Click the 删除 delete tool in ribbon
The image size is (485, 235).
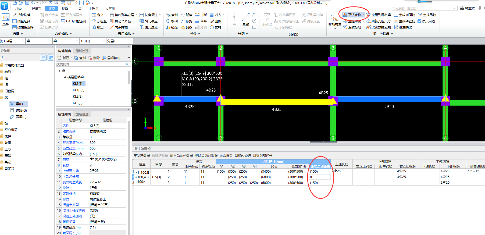click(x=215, y=21)
